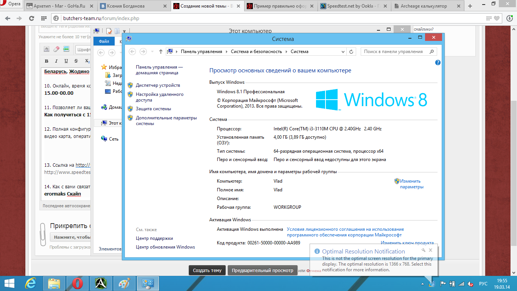The image size is (517, 291).
Task: Click the back arrow in the Система window
Action: tap(132, 52)
